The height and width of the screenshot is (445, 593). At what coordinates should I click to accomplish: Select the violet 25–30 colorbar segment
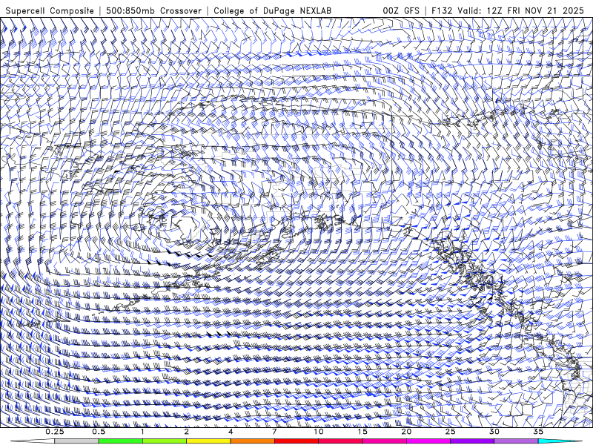(472, 441)
